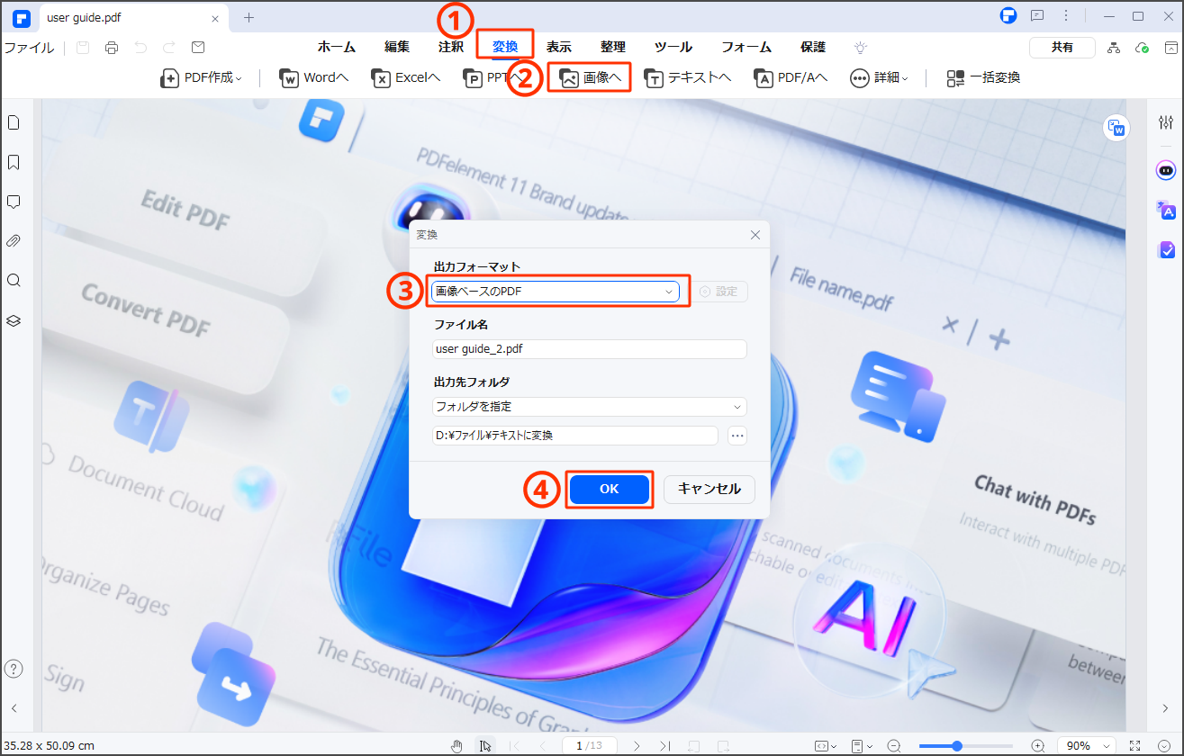The width and height of the screenshot is (1184, 756).
Task: Switch to the 整理 tab
Action: coord(613,48)
